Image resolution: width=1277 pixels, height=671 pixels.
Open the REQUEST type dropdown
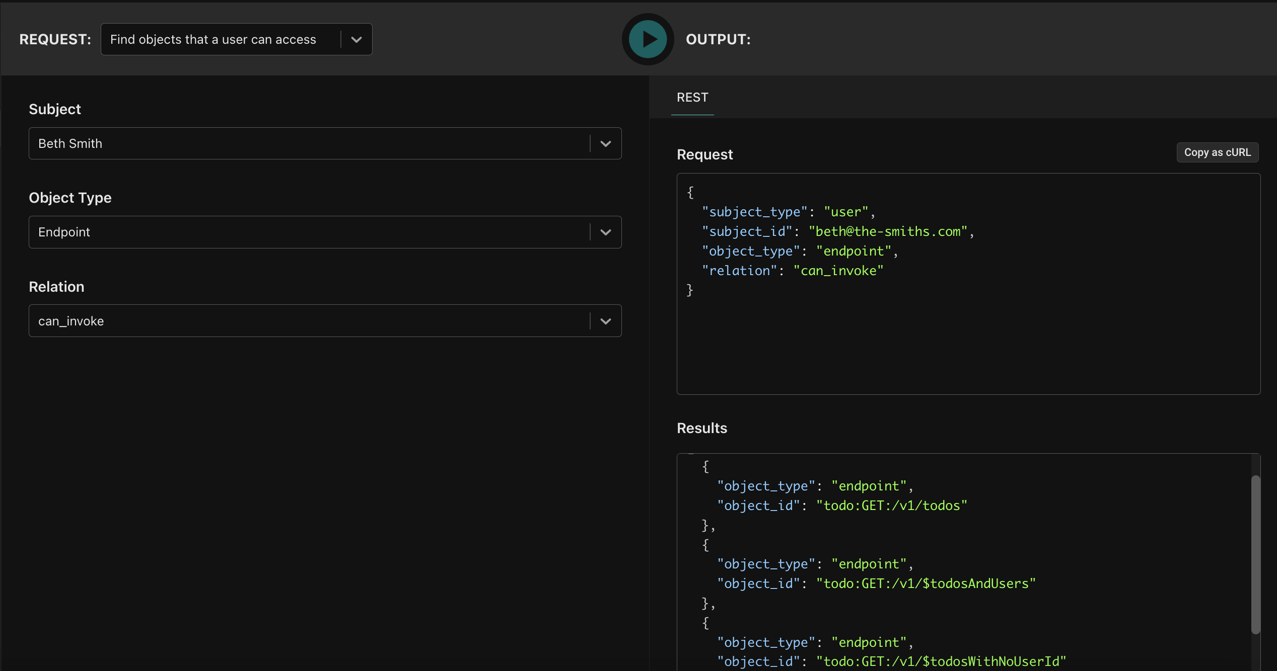click(x=236, y=39)
